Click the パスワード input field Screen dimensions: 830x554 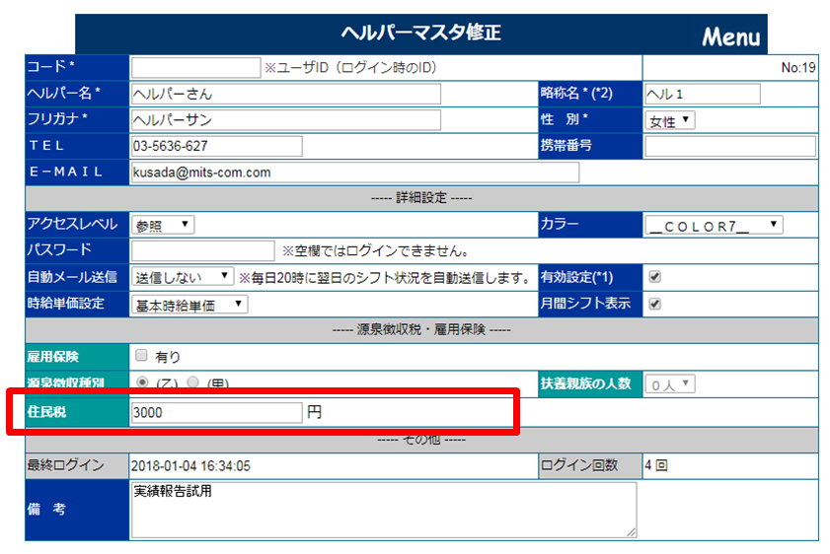click(202, 250)
